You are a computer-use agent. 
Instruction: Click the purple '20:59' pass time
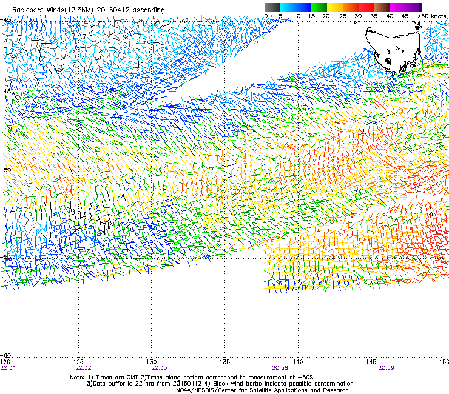pos(386,368)
